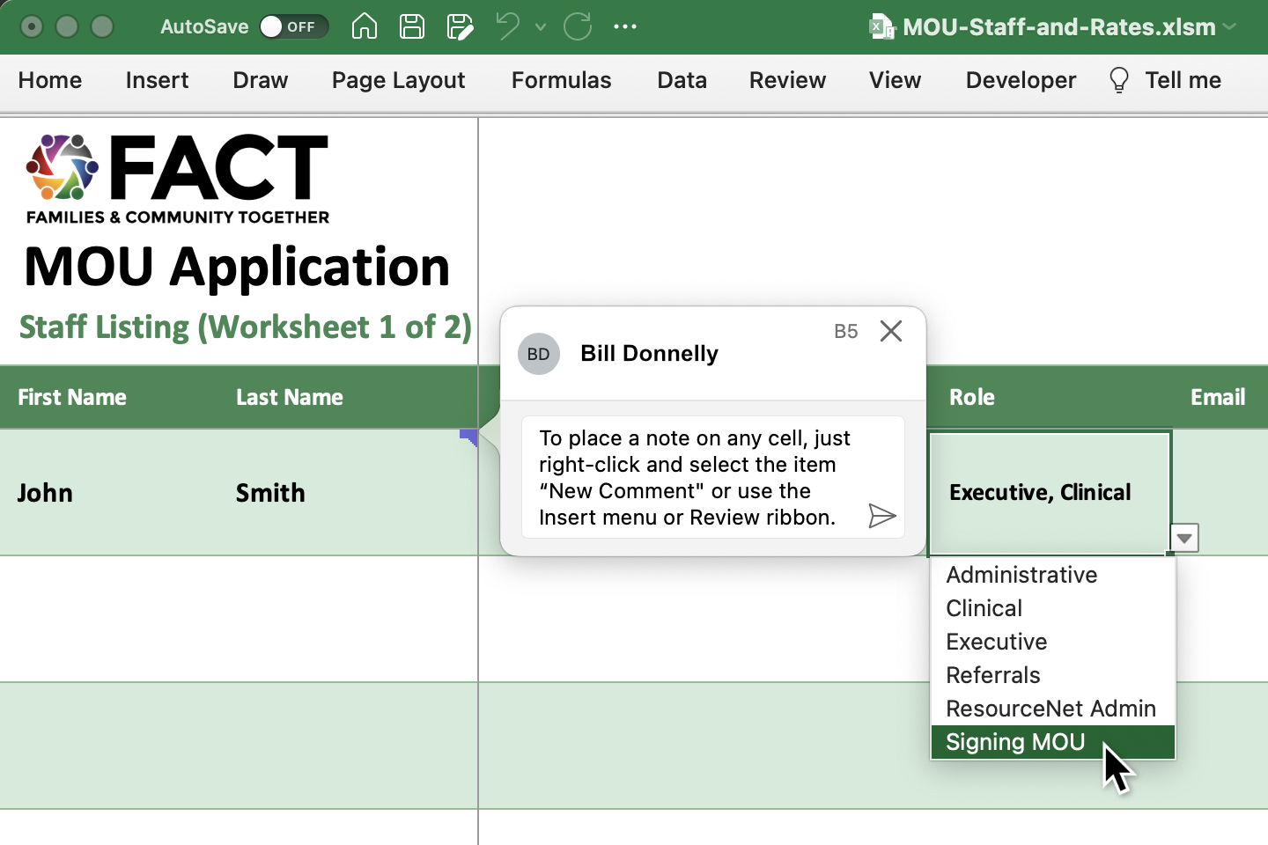This screenshot has height=845, width=1268.
Task: Choose Administrative from the role list
Action: click(x=1053, y=575)
